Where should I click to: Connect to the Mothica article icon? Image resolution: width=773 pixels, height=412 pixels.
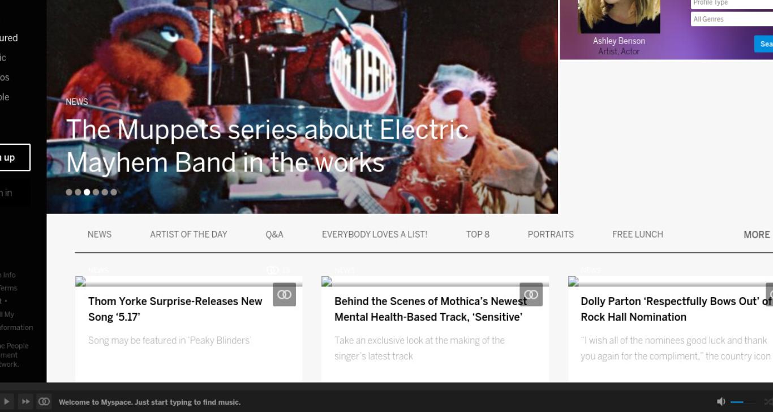[531, 294]
